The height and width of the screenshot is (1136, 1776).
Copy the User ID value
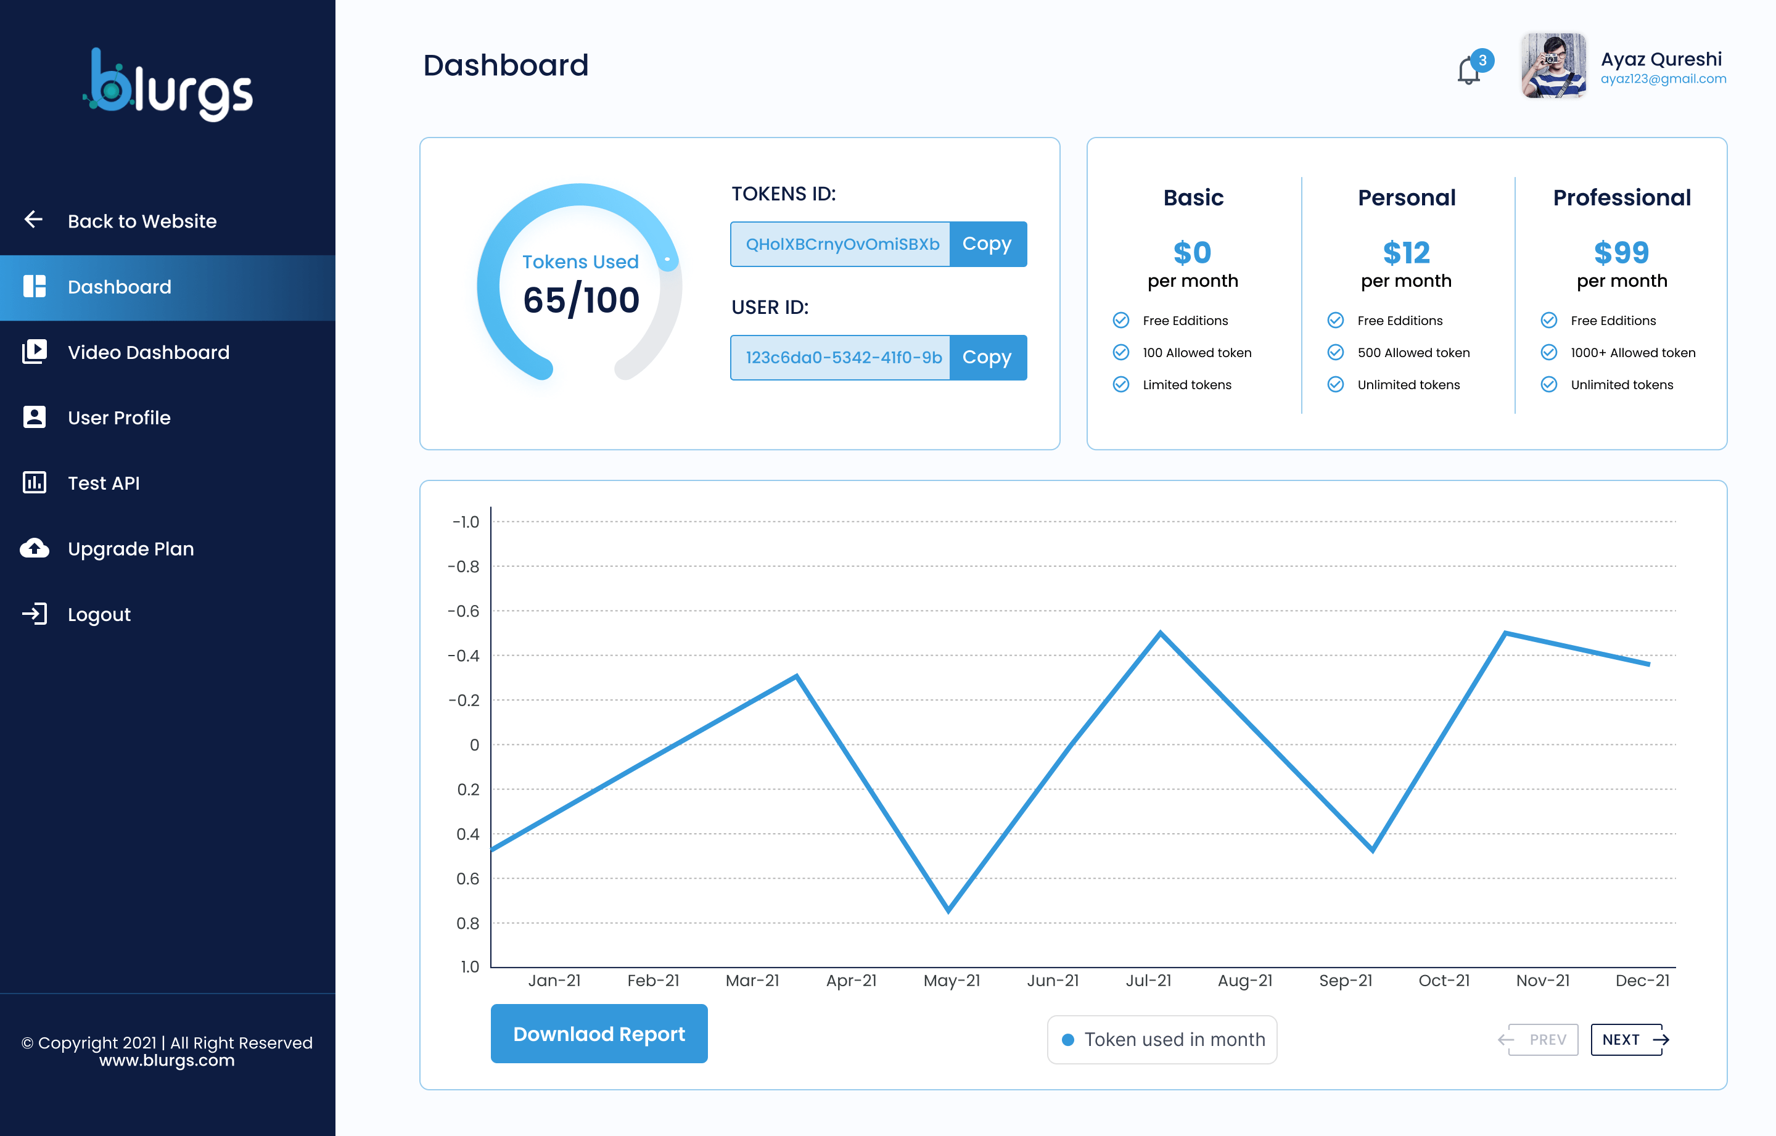[x=987, y=358]
